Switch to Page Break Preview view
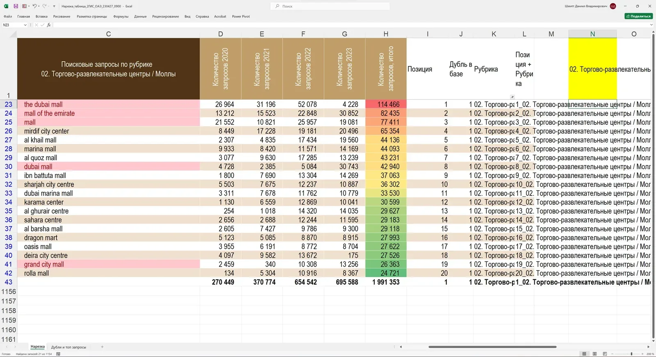The height and width of the screenshot is (357, 656). click(x=605, y=354)
